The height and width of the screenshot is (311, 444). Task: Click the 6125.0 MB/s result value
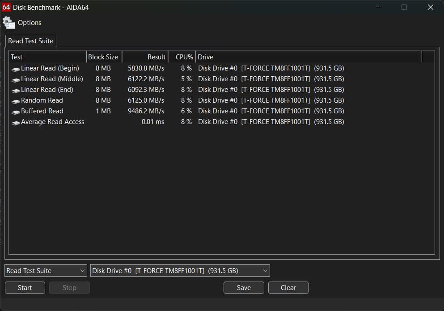coord(146,100)
